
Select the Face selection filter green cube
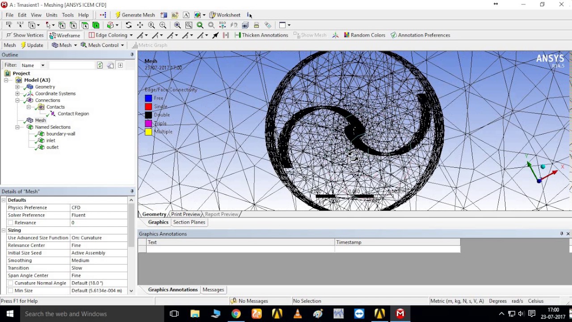(x=85, y=25)
